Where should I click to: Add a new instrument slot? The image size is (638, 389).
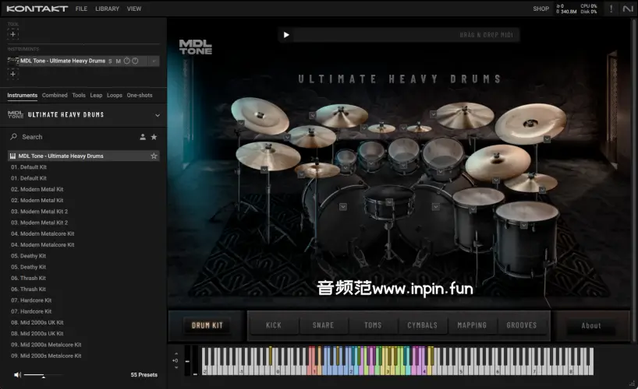(12, 73)
